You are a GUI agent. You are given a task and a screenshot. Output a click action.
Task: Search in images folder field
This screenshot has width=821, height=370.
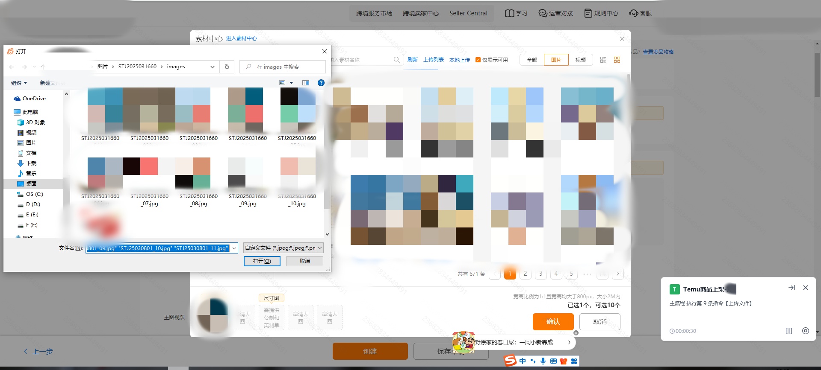tap(283, 67)
